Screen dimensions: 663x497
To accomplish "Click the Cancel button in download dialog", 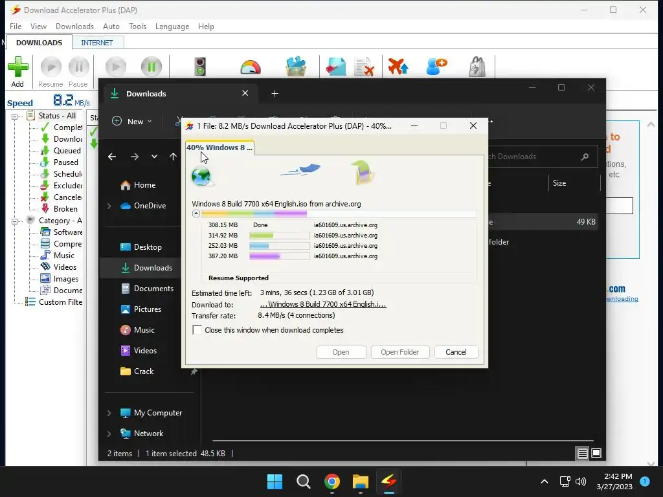I will click(456, 352).
